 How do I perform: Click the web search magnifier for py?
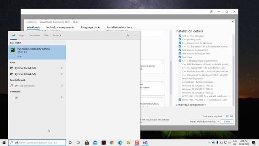pyautogui.click(x=12, y=86)
